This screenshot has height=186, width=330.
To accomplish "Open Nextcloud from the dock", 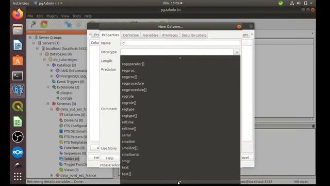I will [x=18, y=152].
